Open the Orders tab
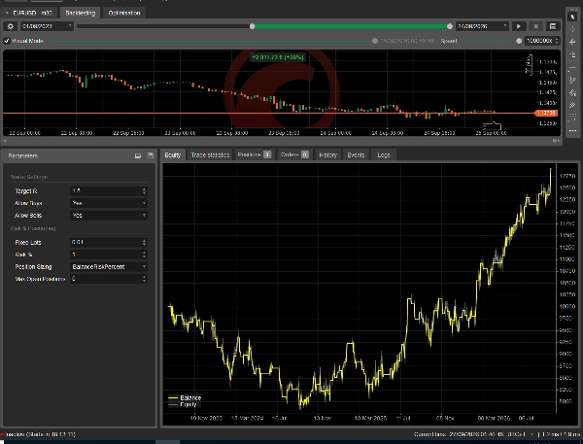The height and width of the screenshot is (444, 583). pyautogui.click(x=294, y=154)
